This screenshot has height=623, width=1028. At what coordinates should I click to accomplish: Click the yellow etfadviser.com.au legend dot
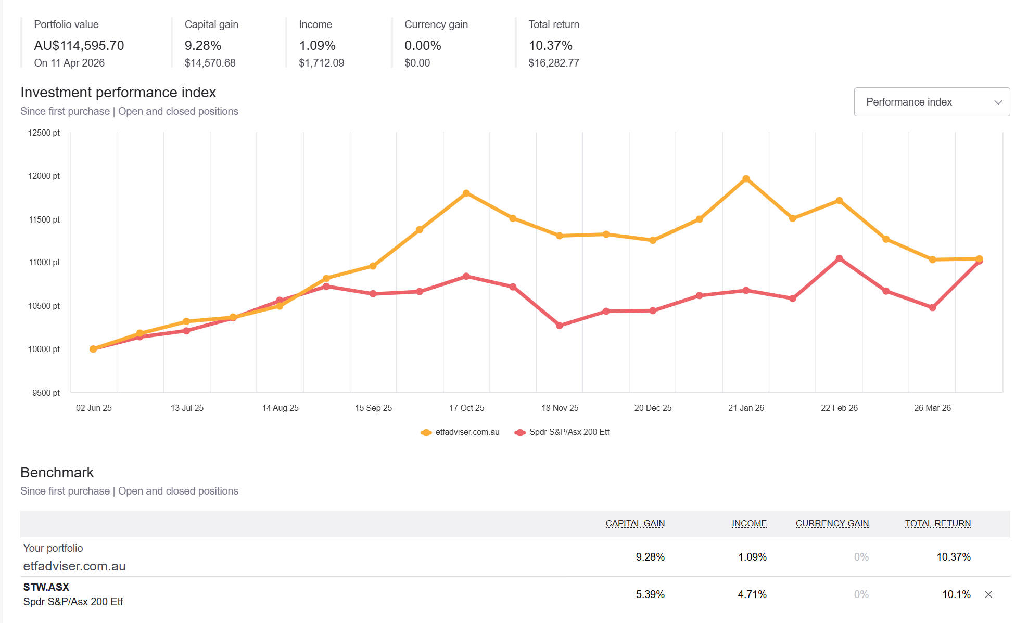click(426, 432)
